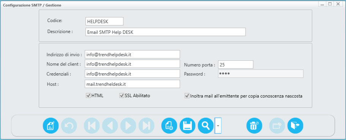The height and width of the screenshot is (140, 346).
Task: Click the Nome del client field
Action: coord(133,64)
